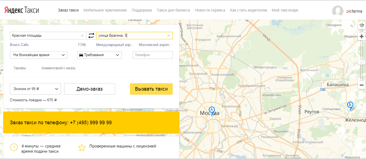Image resolution: width=366 pixels, height=159 pixels.
Task: Open the Комментарий к заказу tab
Action: [x=58, y=68]
